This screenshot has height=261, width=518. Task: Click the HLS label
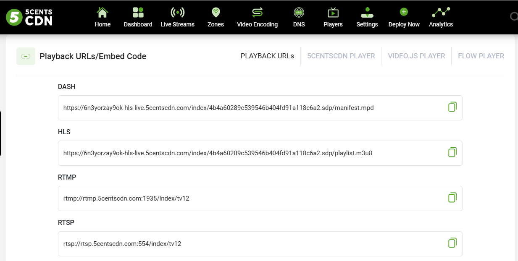(x=64, y=132)
